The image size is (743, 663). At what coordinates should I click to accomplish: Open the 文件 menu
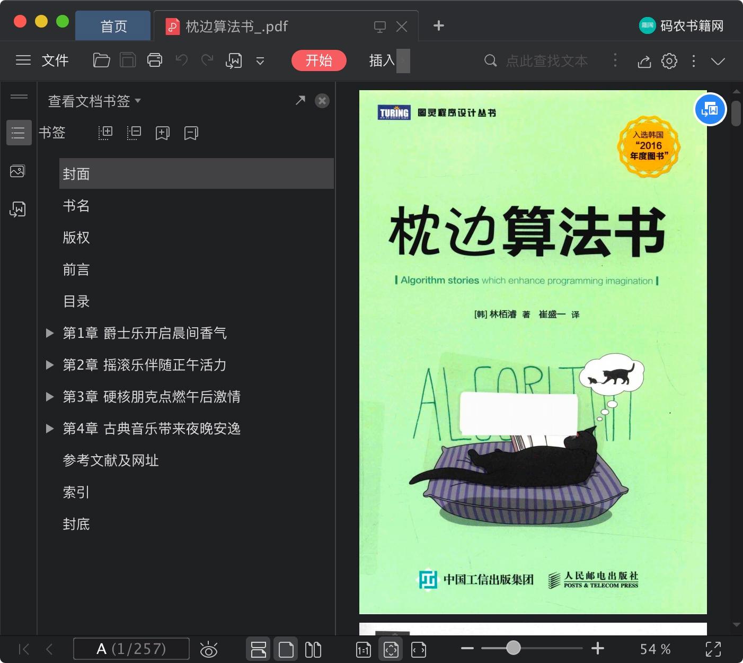[55, 60]
